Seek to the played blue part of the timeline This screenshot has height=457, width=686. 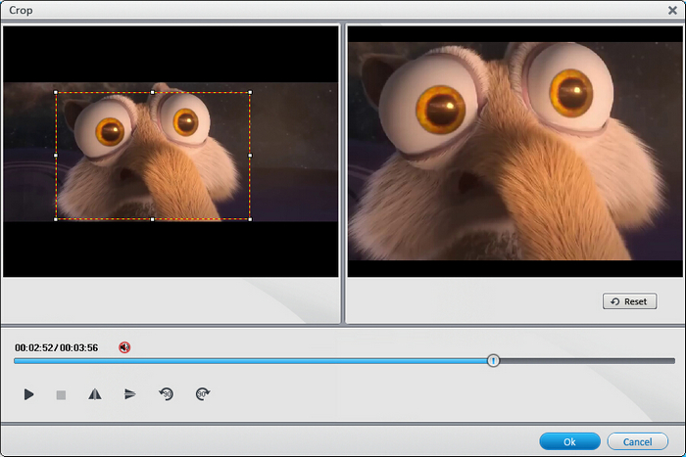coord(250,361)
